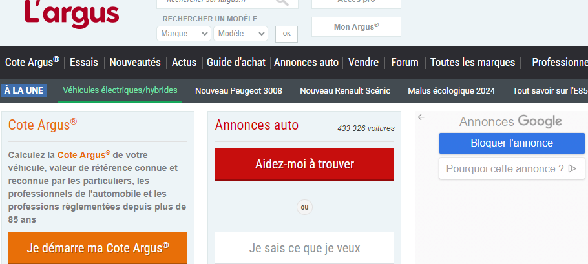Click the Accès pro button
The image size is (588, 264).
[x=356, y=3]
